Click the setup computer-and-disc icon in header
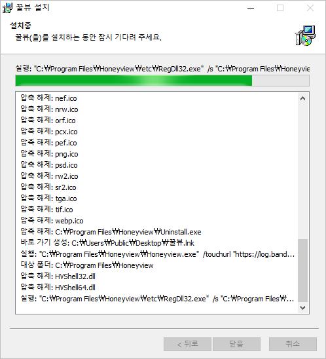The width and height of the screenshot is (326, 359). pyautogui.click(x=305, y=35)
